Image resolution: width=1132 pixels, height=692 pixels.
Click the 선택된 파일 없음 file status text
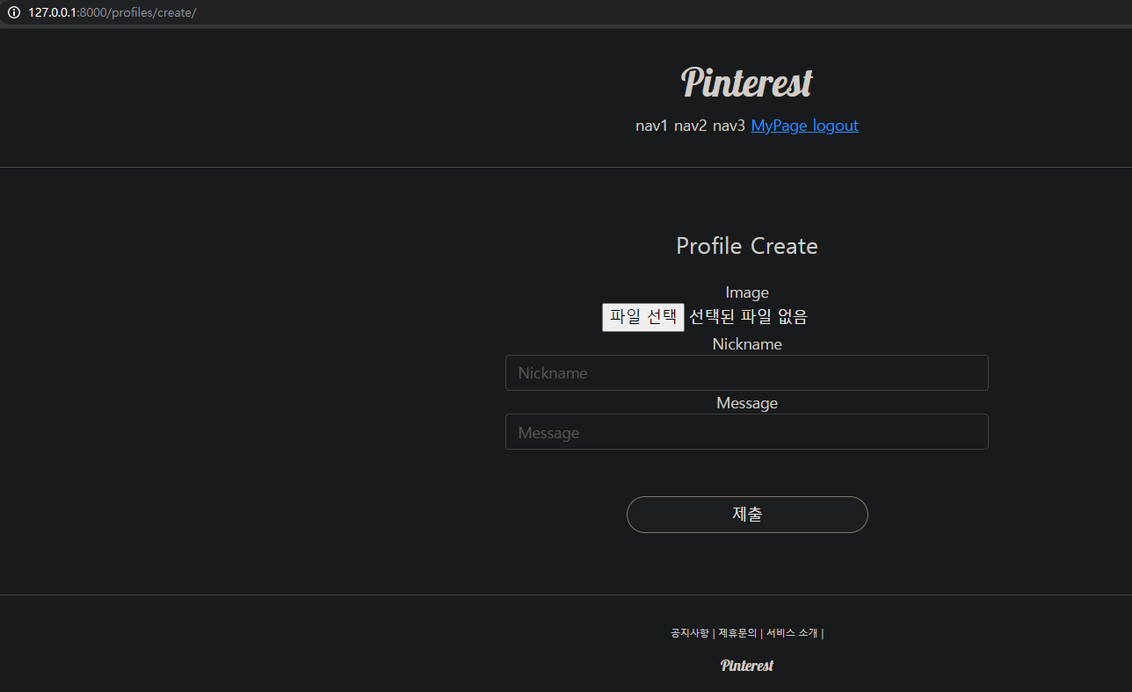pos(747,317)
